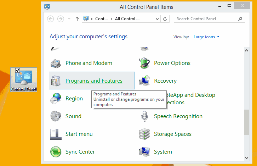Open the recent locations dropdown arrow

coord(69,19)
